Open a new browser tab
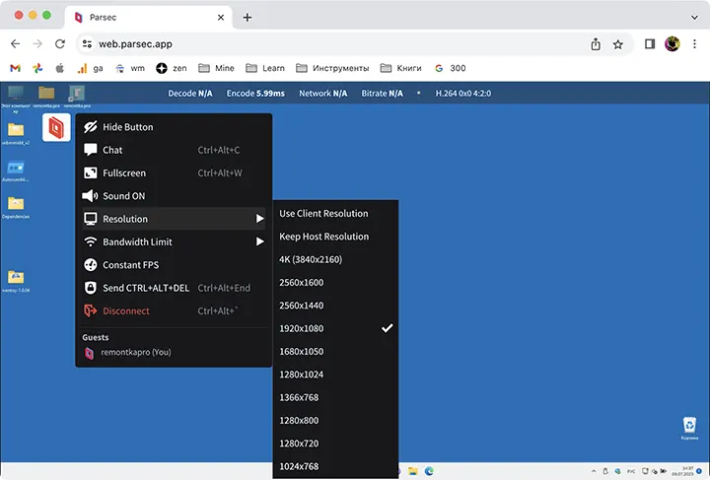 [x=248, y=18]
